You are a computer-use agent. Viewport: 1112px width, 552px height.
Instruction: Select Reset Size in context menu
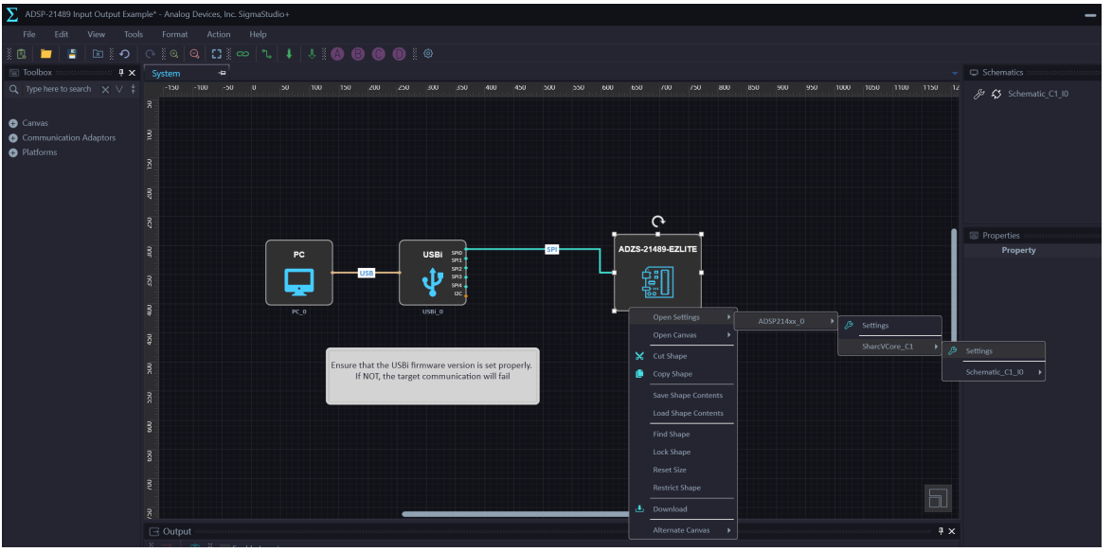(684, 470)
